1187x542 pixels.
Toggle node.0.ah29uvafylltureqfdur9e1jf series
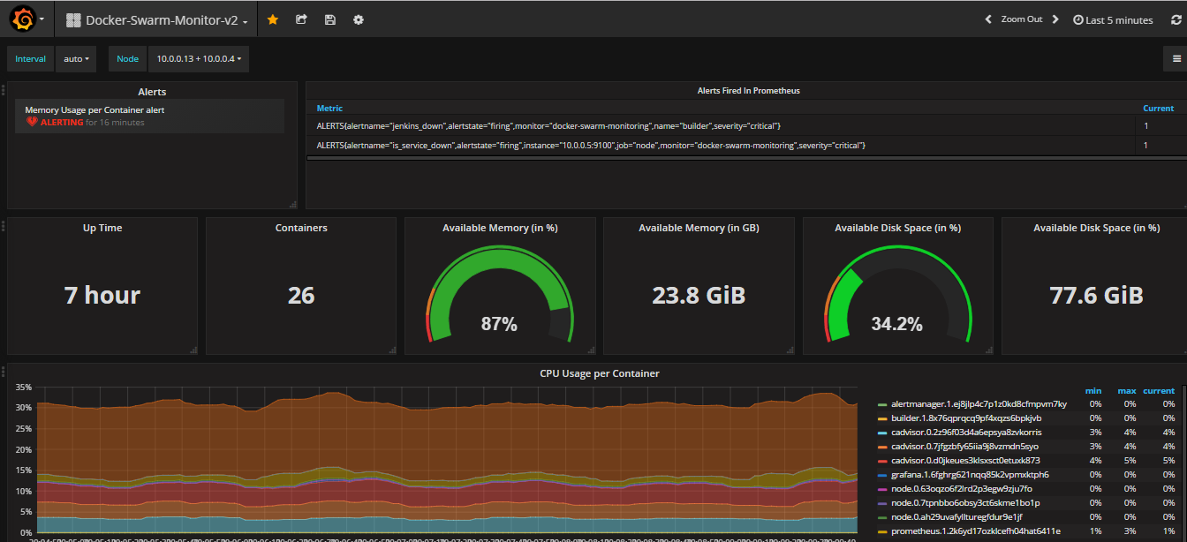[x=956, y=517]
